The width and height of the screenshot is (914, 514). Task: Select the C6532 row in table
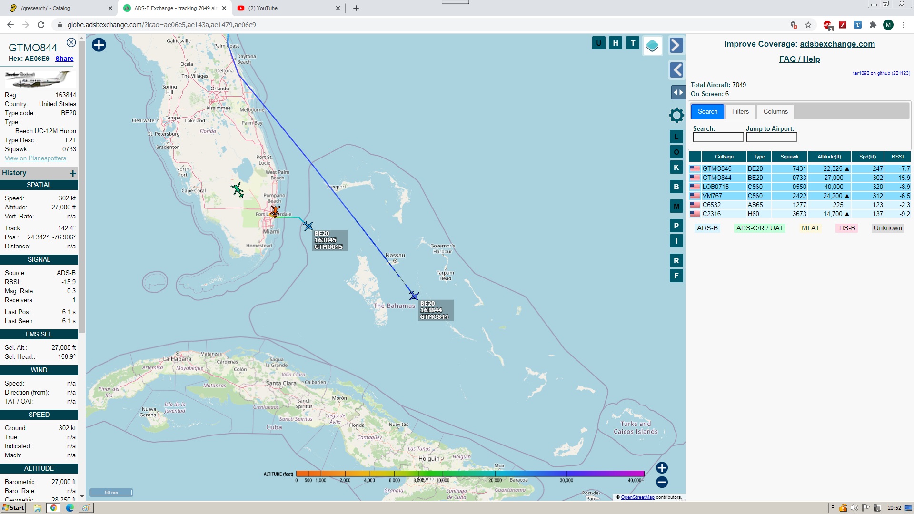pos(800,205)
